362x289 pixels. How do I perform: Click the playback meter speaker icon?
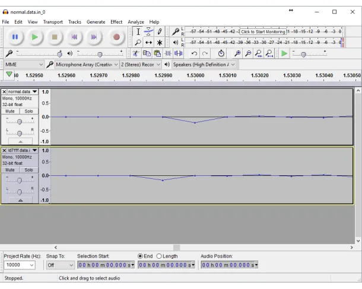tap(176, 43)
